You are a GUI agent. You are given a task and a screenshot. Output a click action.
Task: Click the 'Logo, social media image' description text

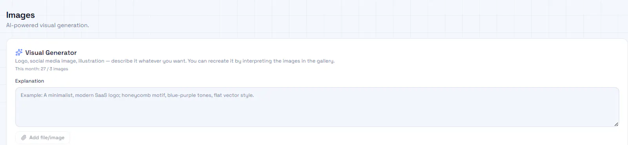[175, 61]
